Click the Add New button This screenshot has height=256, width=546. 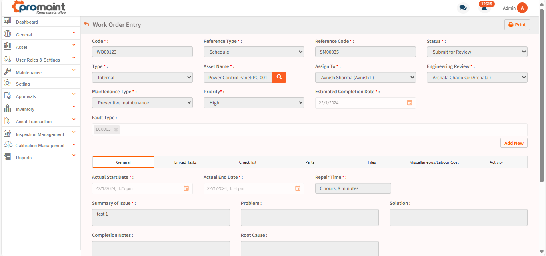pyautogui.click(x=514, y=143)
